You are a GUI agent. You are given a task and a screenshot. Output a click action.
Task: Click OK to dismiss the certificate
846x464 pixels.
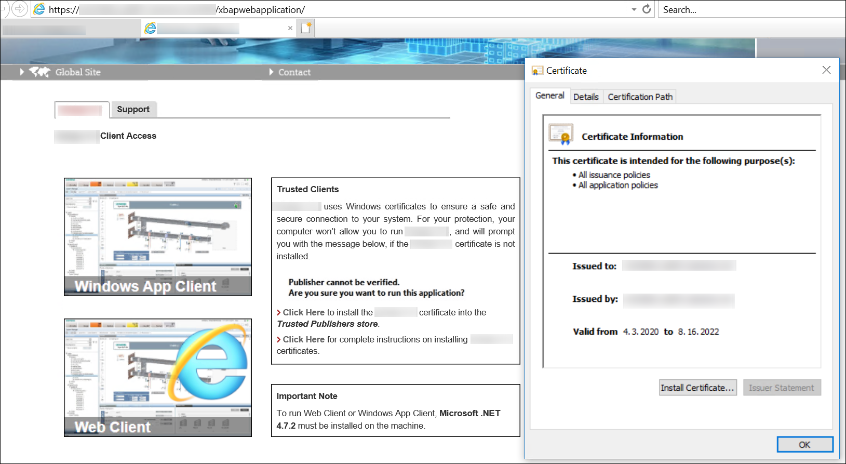pos(804,445)
